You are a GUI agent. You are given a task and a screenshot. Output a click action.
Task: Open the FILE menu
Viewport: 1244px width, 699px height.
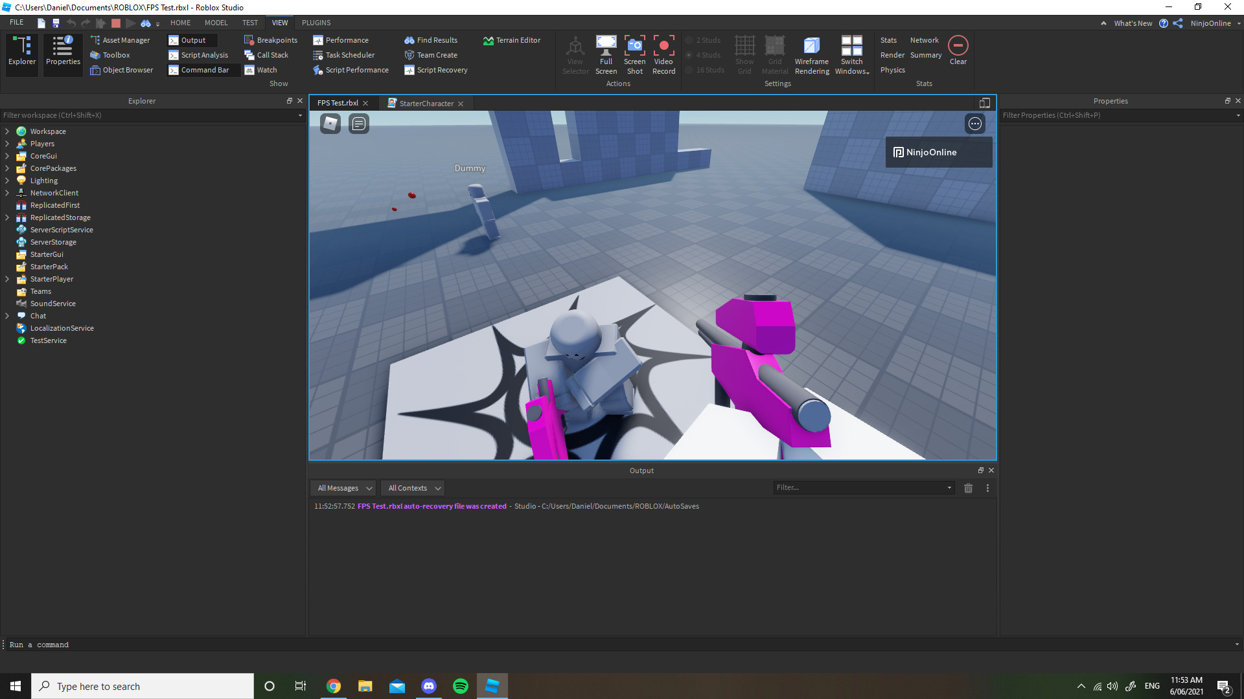(x=17, y=23)
